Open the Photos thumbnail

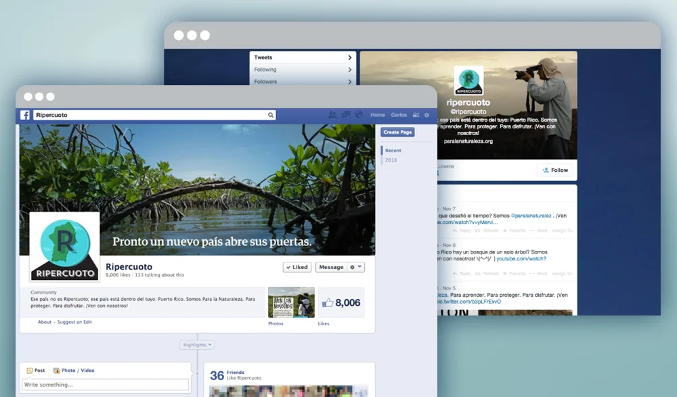point(291,302)
